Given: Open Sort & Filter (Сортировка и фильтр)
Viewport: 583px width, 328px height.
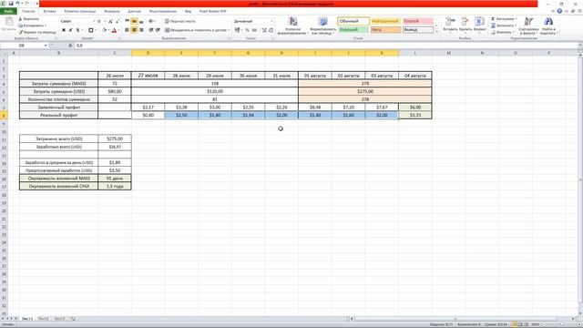Looking at the screenshot, I should click(x=528, y=26).
